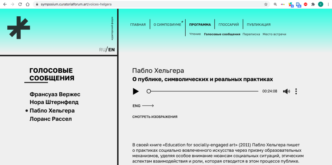Switch the site language to RU
Screen dimensions: 332x165
pyautogui.click(x=102, y=50)
